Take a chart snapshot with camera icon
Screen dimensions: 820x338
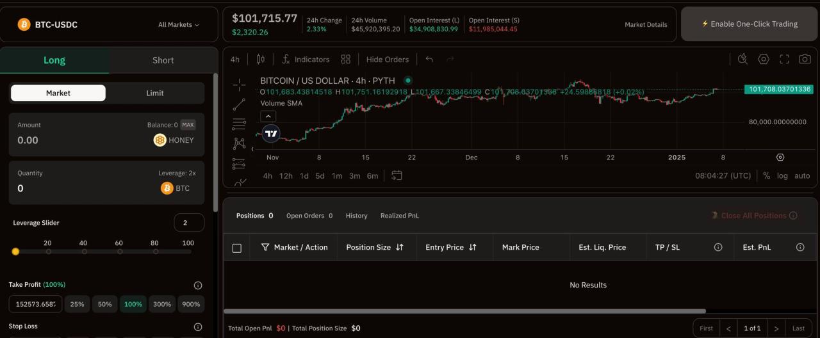click(805, 60)
